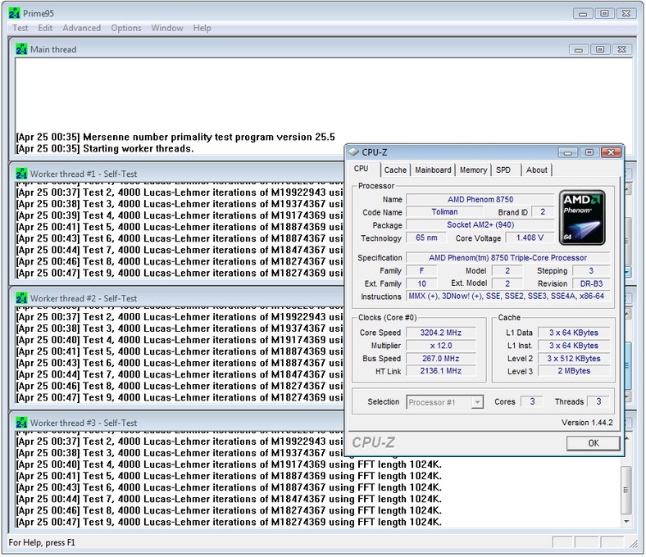Click the AMD Phenom processor logo
646x557 pixels.
(581, 217)
